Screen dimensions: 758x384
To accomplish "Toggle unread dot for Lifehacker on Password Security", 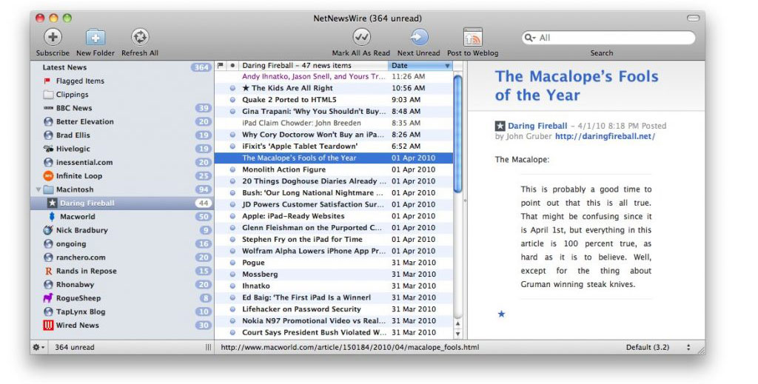I will (x=232, y=309).
